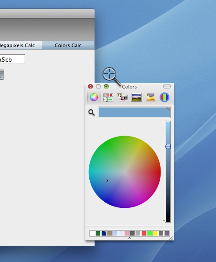Switch to the Megapixels Calc tab
The width and height of the screenshot is (216, 262).
coord(17,45)
